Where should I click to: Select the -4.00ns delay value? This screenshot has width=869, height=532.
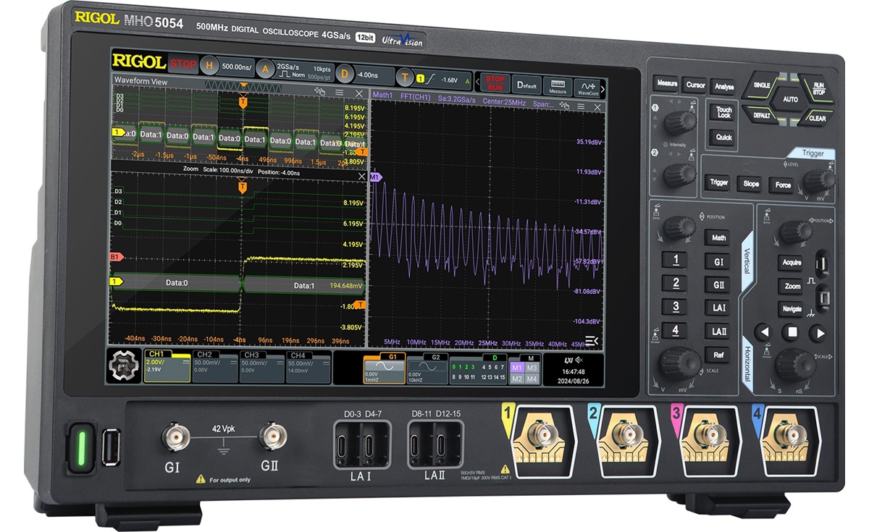coord(367,74)
